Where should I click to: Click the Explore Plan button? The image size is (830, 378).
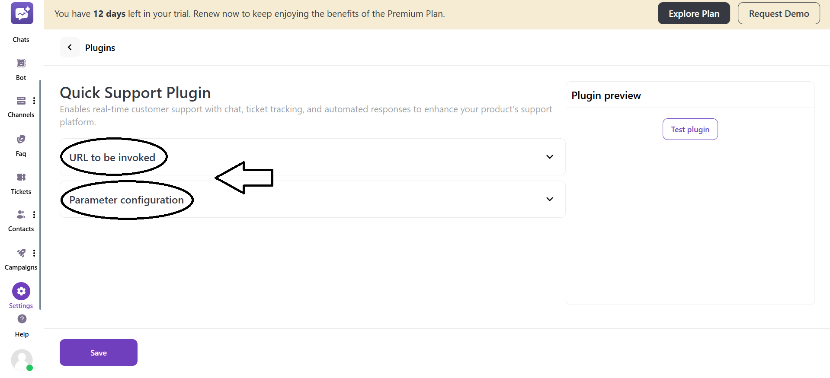point(693,13)
